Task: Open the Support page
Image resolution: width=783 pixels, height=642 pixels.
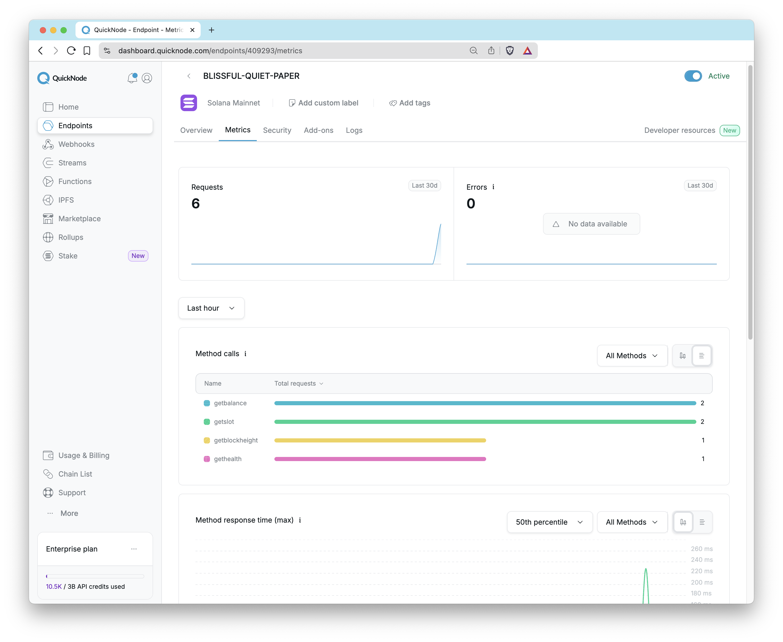Action: point(95,493)
